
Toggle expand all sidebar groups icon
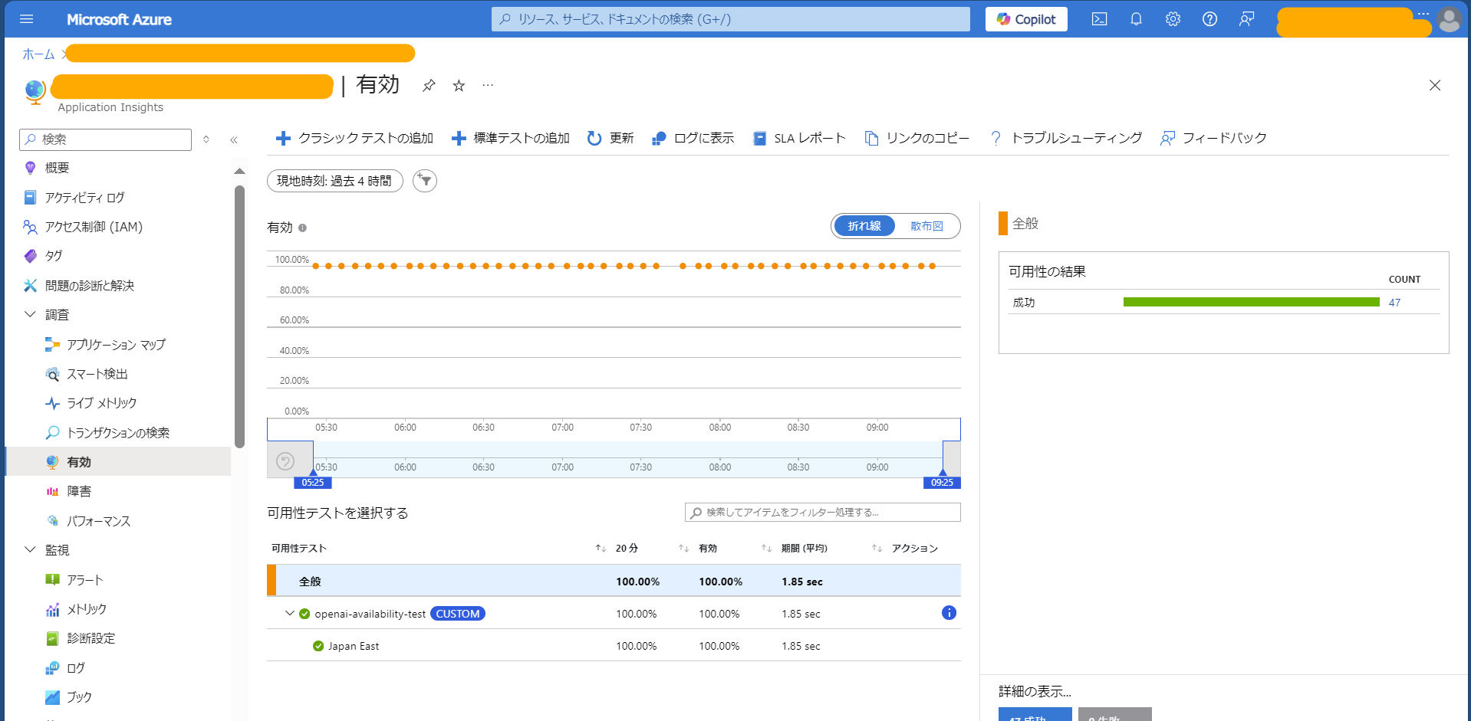click(x=206, y=139)
